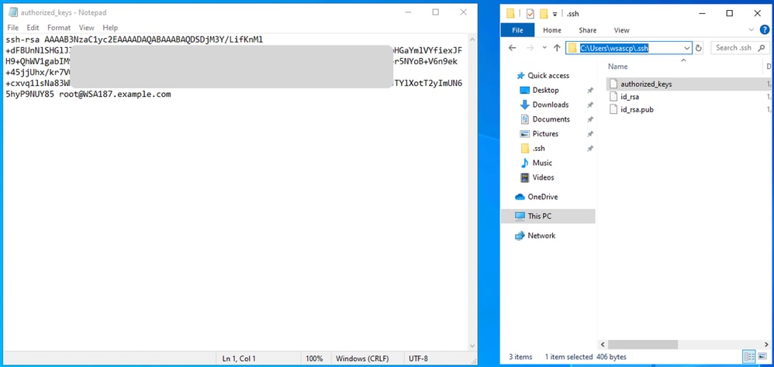Select OneDrive in navigation pane
The image size is (774, 367).
[x=542, y=197]
